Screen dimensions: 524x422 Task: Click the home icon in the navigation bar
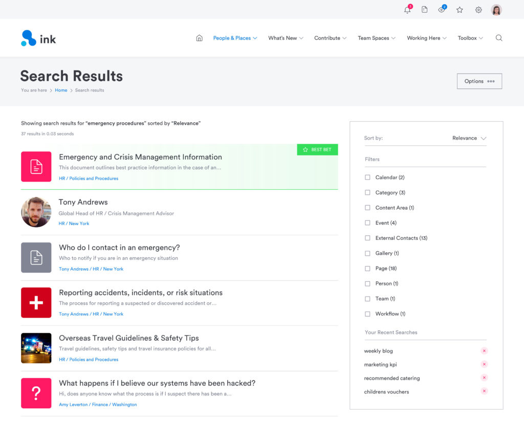[x=199, y=37]
